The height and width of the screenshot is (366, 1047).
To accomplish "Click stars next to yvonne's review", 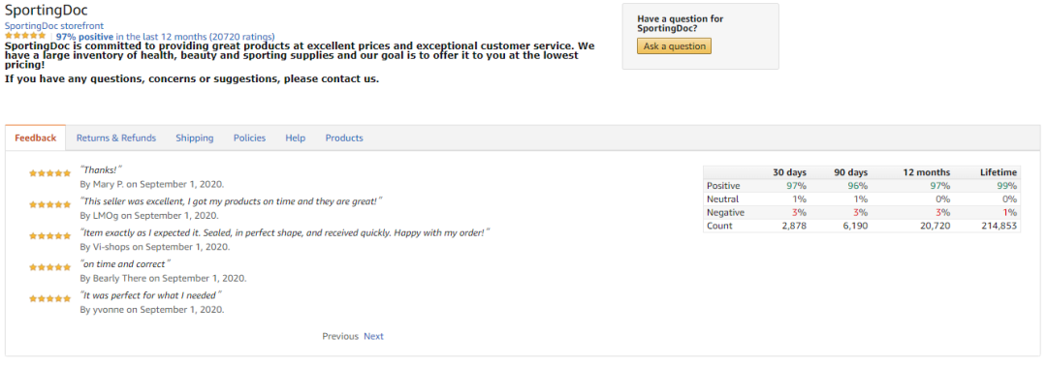I will tap(50, 298).
